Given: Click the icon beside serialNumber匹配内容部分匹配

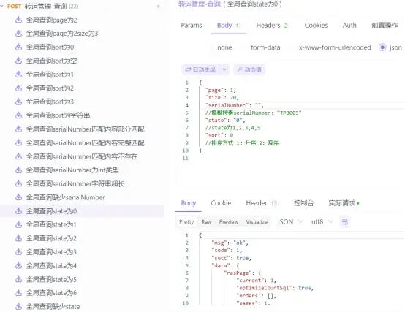Looking at the screenshot, I should pyautogui.click(x=18, y=129).
